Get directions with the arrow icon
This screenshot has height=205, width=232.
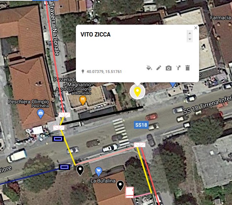[x=178, y=68]
